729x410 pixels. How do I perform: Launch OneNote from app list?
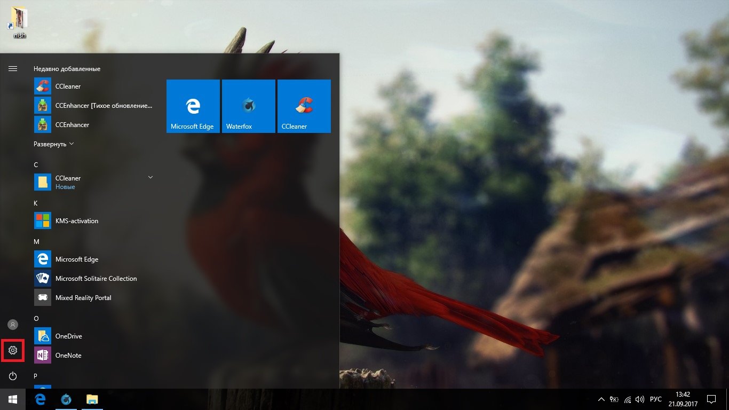[94, 355]
